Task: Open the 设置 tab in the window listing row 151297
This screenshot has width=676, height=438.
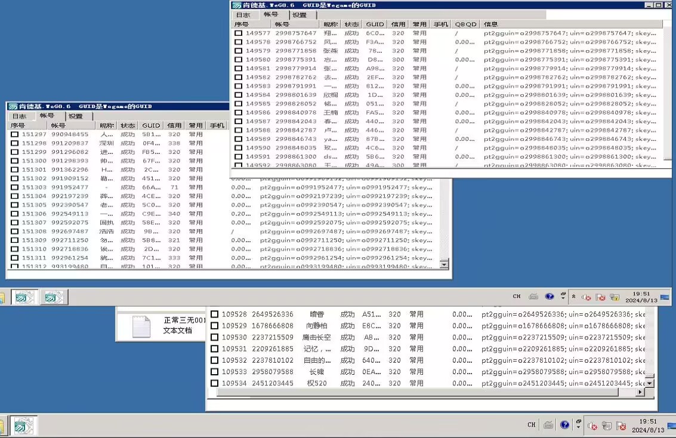Action: [76, 116]
